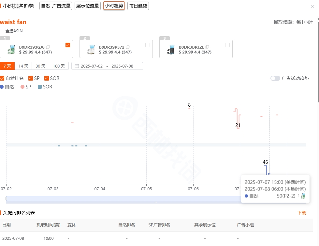This screenshot has width=319, height=246.
Task: Click the end date 2025-07-08 field
Action: coord(122,66)
